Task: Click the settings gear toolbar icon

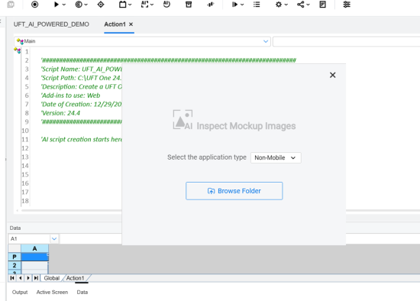Action: [279, 5]
